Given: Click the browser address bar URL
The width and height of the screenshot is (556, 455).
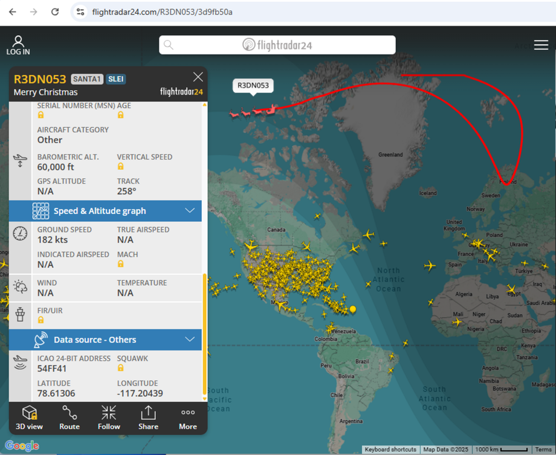Looking at the screenshot, I should 162,12.
